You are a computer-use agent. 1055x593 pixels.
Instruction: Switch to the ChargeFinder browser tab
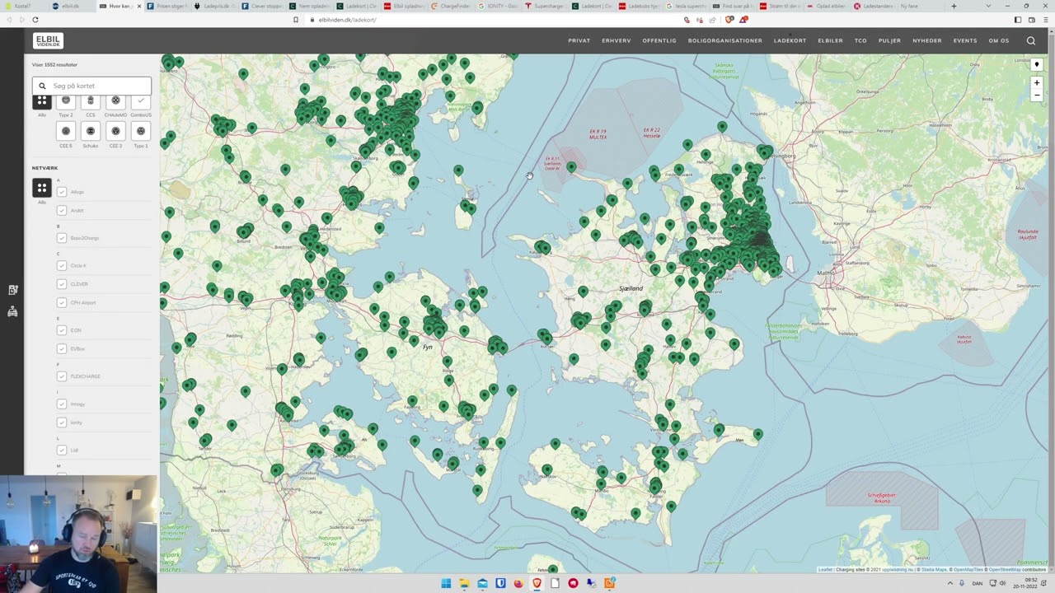click(452, 6)
